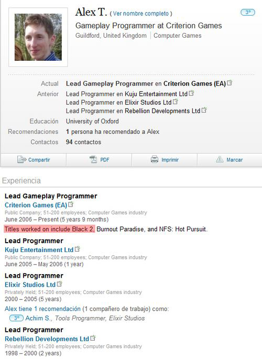Viewport: 262px width, 359px height.
Task: Click Alex T. profile photo
Action: pyautogui.click(x=38, y=37)
